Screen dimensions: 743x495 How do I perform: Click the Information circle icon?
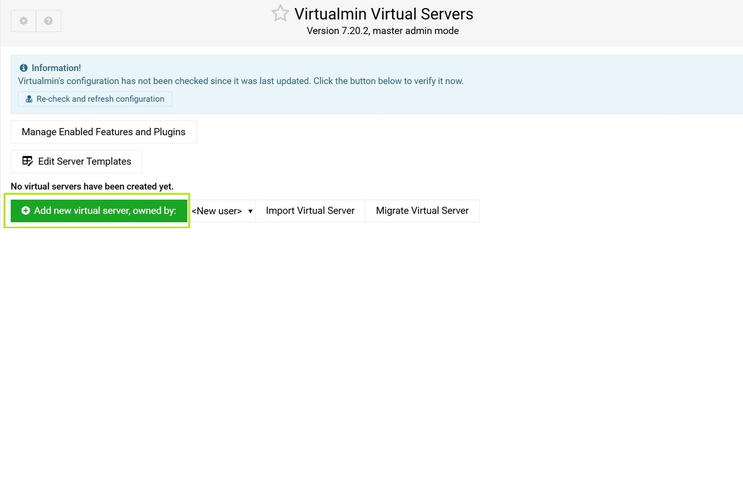pyautogui.click(x=24, y=68)
